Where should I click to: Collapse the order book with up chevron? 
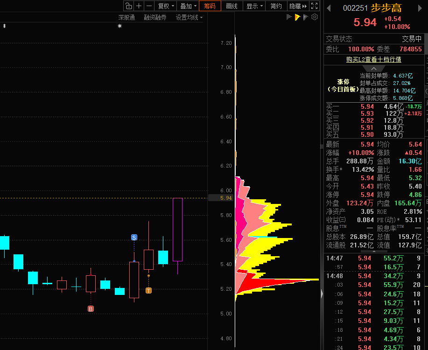[x=374, y=69]
